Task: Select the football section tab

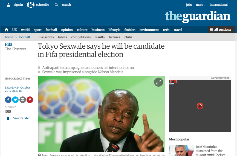Action: (51, 30)
